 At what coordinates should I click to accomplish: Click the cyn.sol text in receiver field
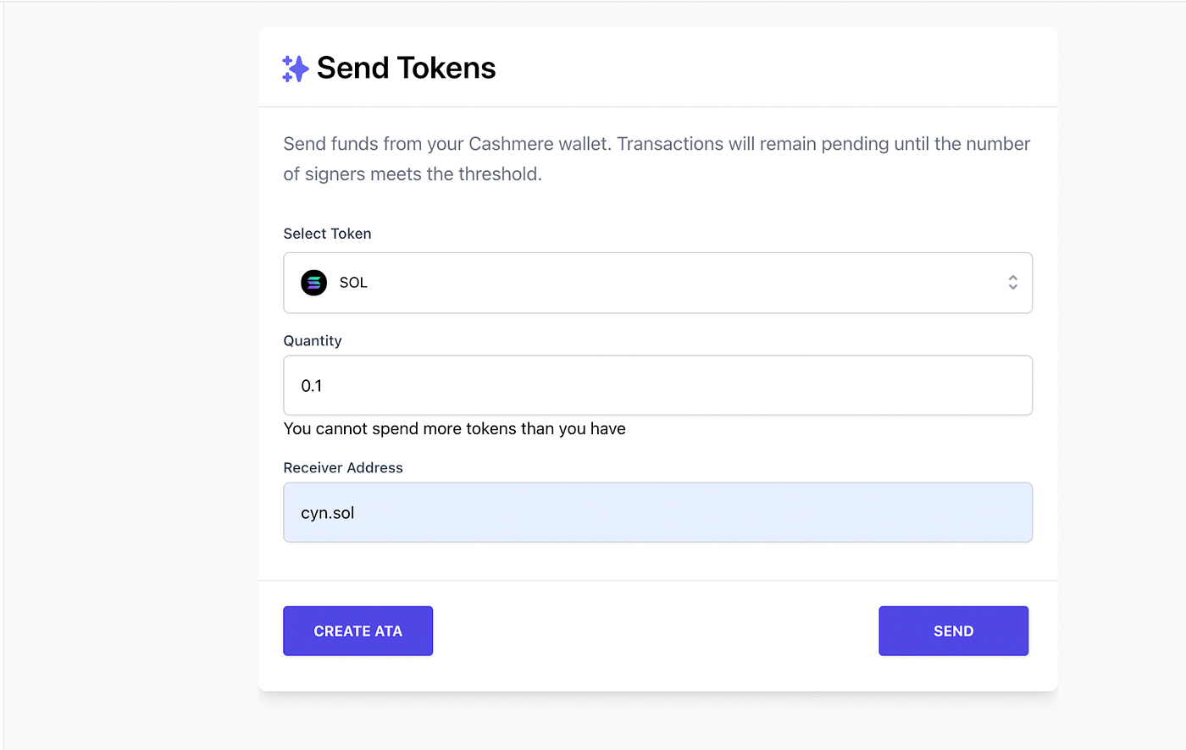tap(328, 513)
